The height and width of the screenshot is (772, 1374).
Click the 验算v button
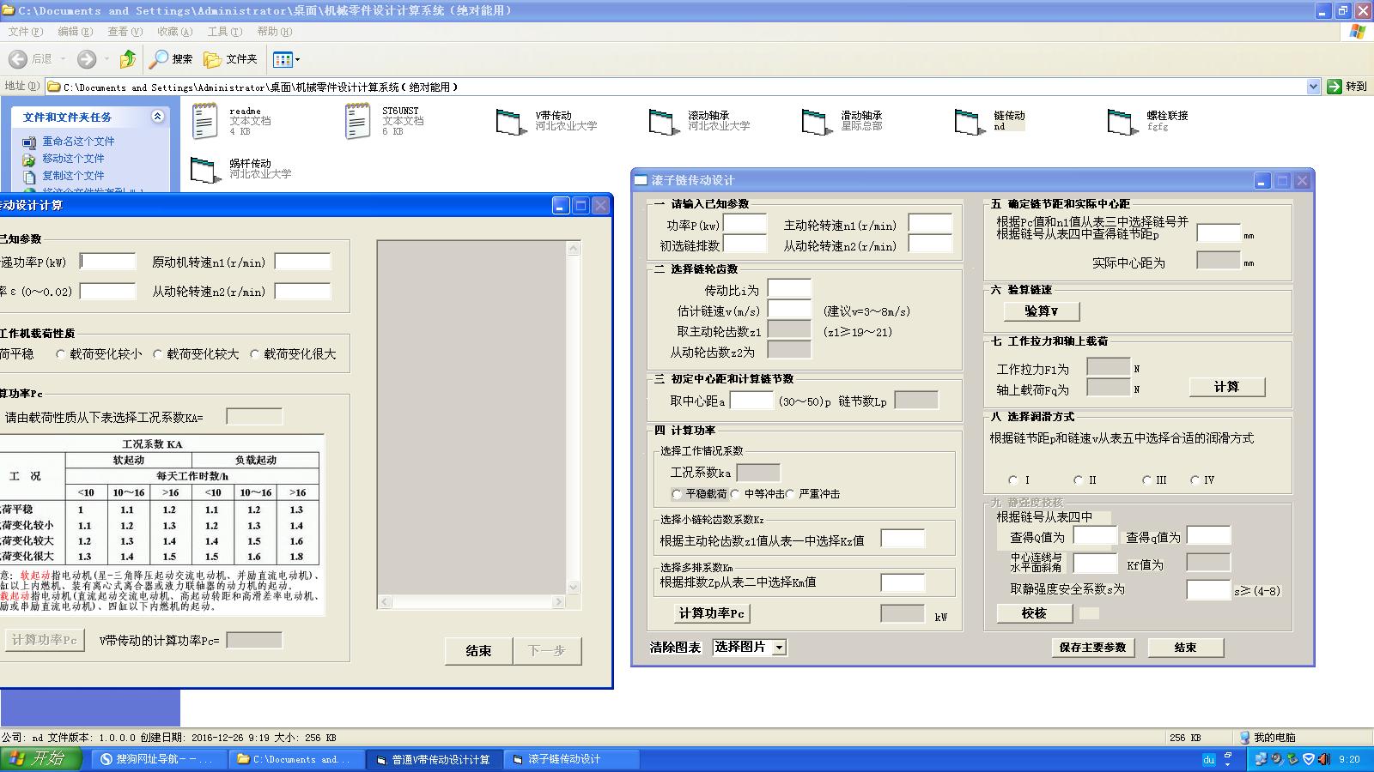pos(1042,311)
